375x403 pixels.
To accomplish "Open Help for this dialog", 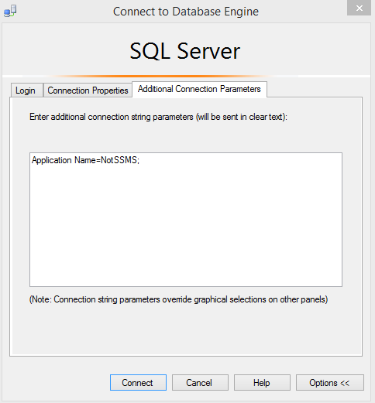I will pos(262,383).
